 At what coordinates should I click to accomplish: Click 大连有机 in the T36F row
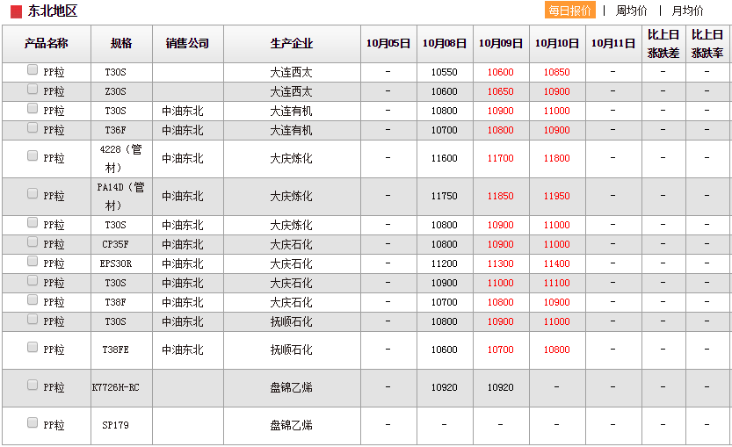click(292, 130)
